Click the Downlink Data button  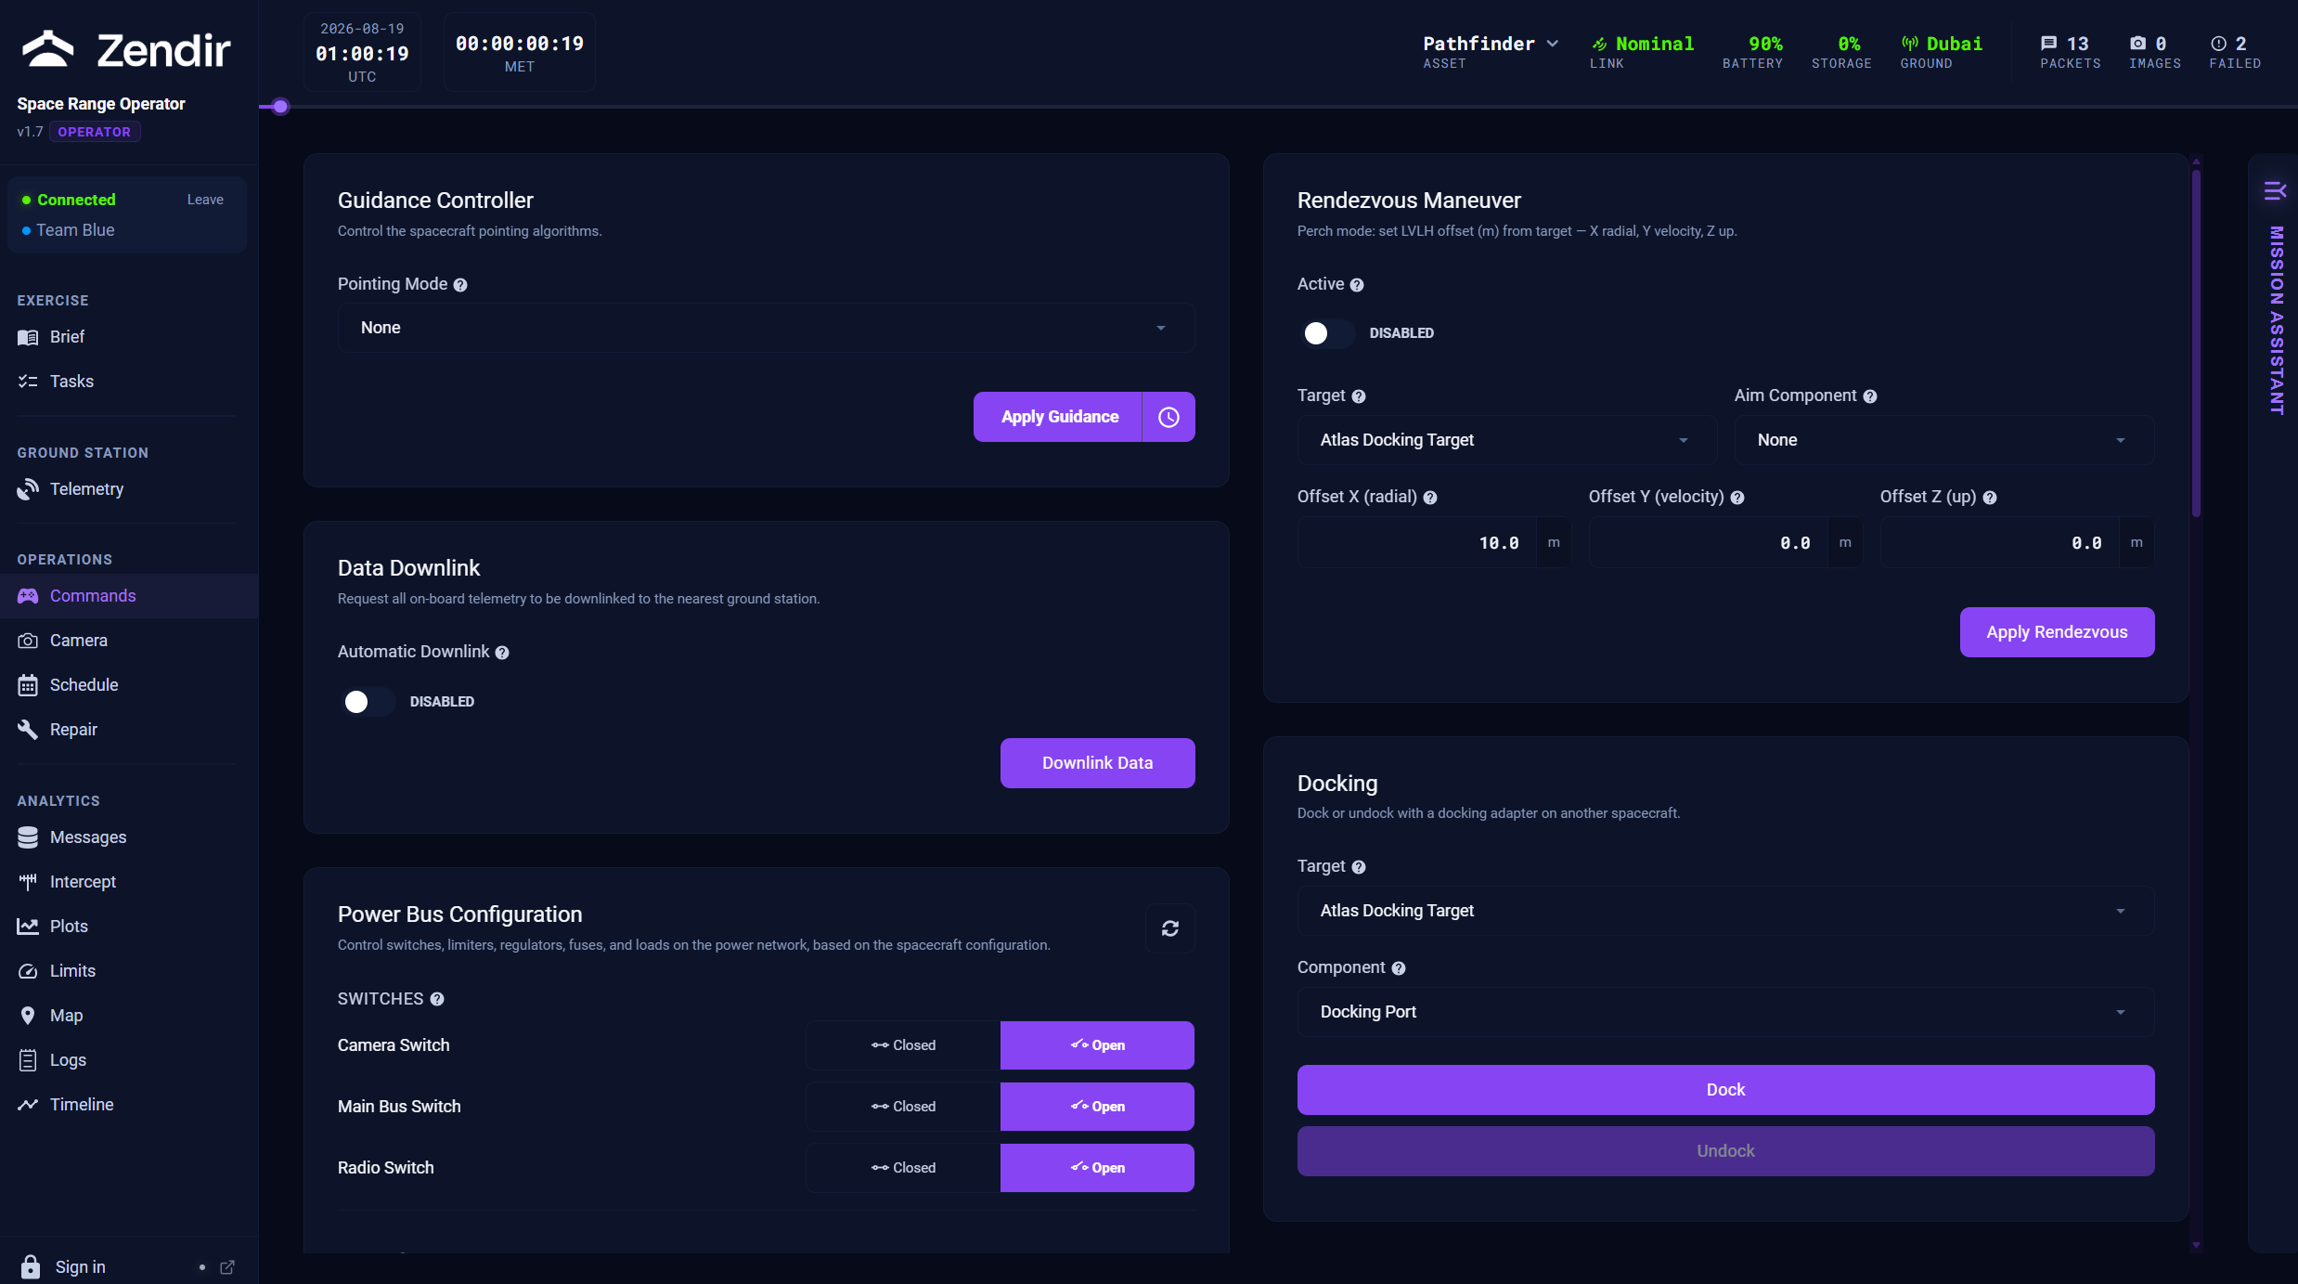coord(1097,763)
